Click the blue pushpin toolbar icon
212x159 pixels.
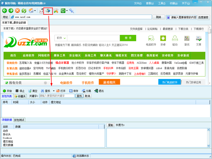coord(72,11)
